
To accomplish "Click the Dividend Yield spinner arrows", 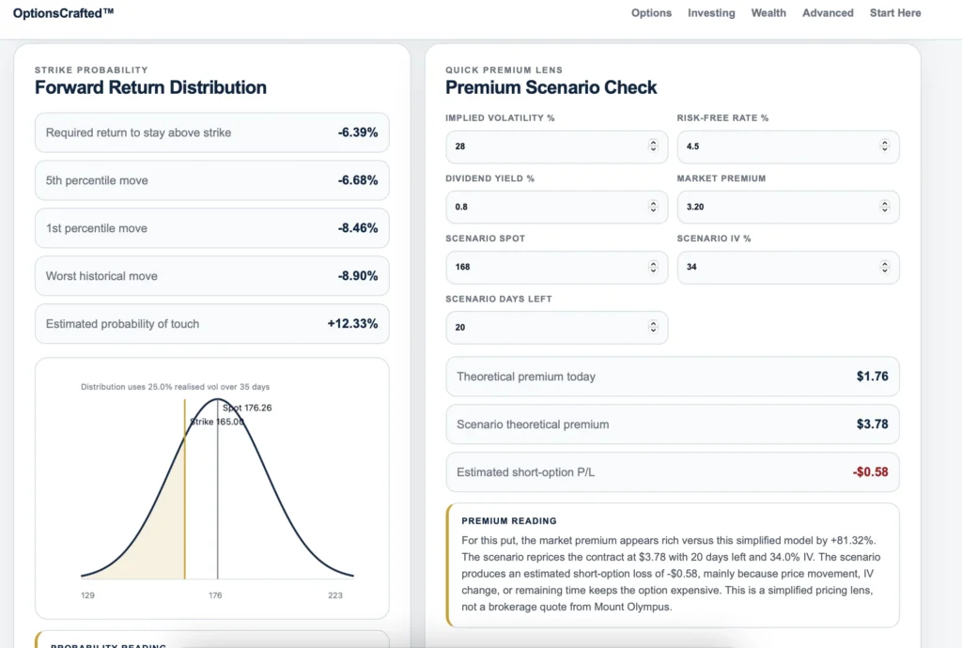I will tap(653, 207).
